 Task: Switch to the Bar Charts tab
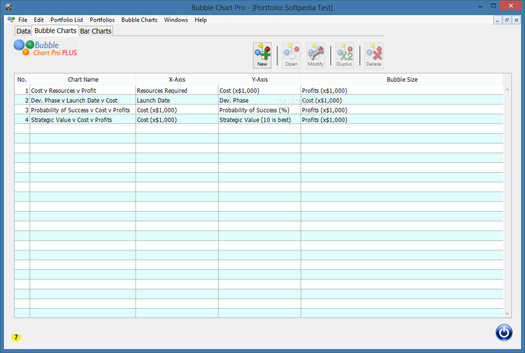tap(96, 31)
